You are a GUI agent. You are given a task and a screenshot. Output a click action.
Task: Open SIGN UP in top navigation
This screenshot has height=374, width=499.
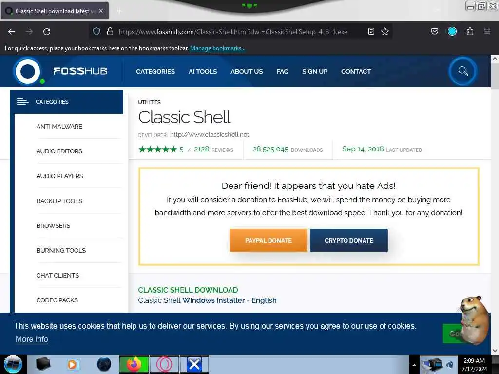pyautogui.click(x=315, y=71)
